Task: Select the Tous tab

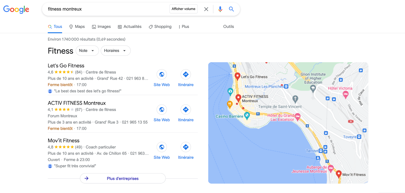Action: point(55,27)
